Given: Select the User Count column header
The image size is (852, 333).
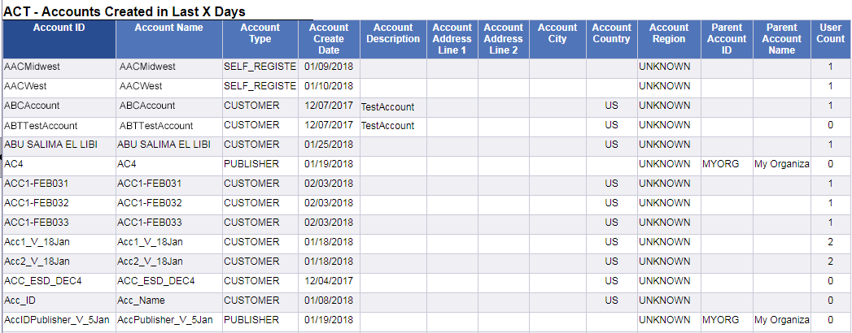Looking at the screenshot, I should (831, 33).
